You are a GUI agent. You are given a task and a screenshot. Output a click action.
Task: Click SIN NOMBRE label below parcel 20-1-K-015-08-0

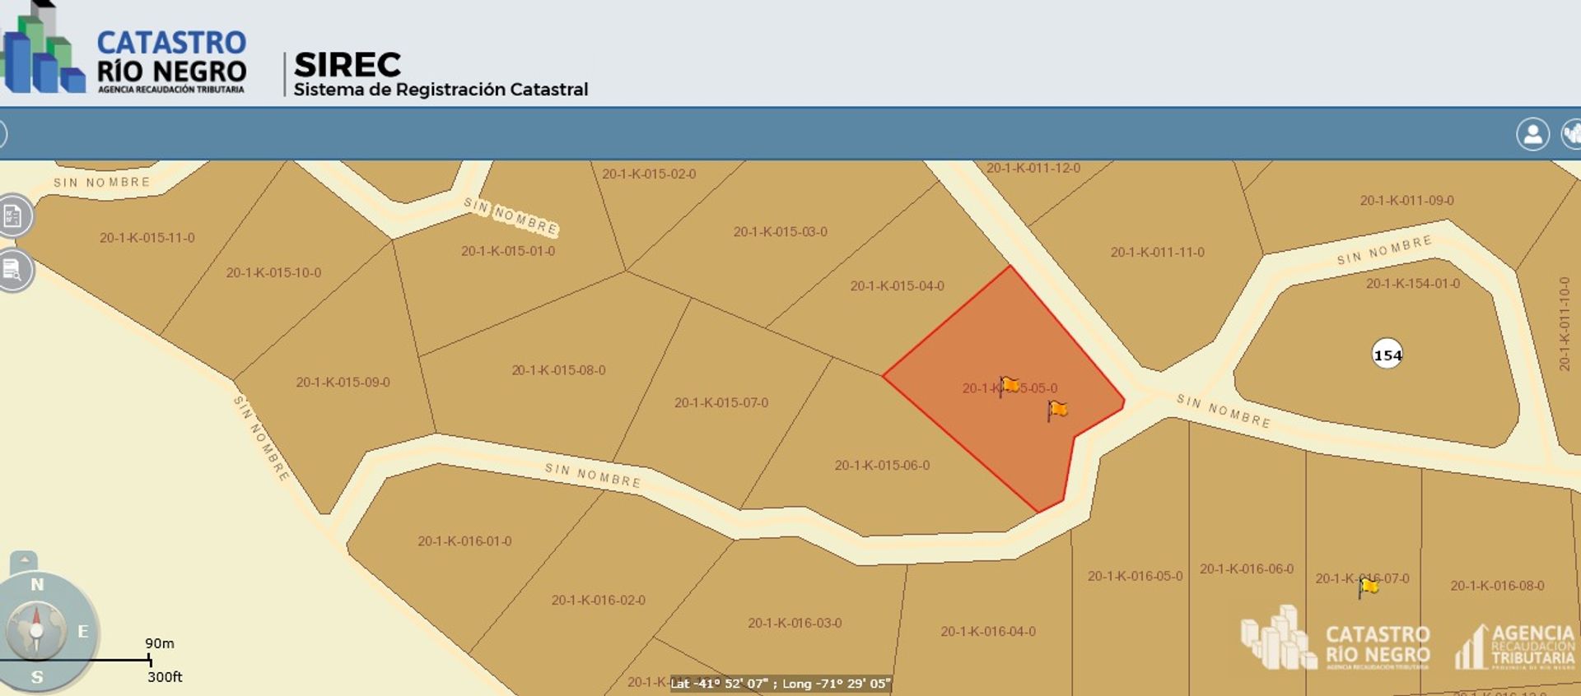(x=592, y=475)
